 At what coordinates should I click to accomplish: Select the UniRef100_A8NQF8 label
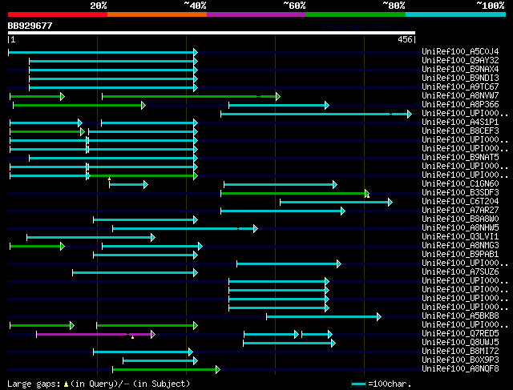click(x=460, y=369)
